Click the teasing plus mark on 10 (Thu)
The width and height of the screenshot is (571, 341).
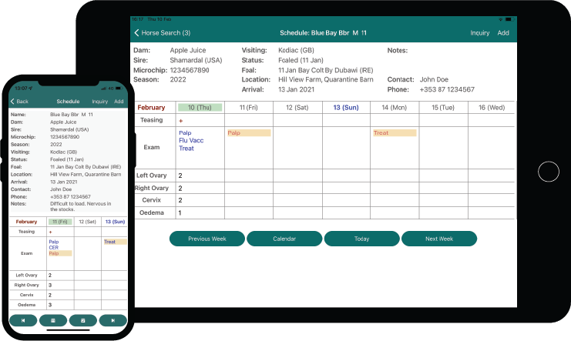point(181,121)
